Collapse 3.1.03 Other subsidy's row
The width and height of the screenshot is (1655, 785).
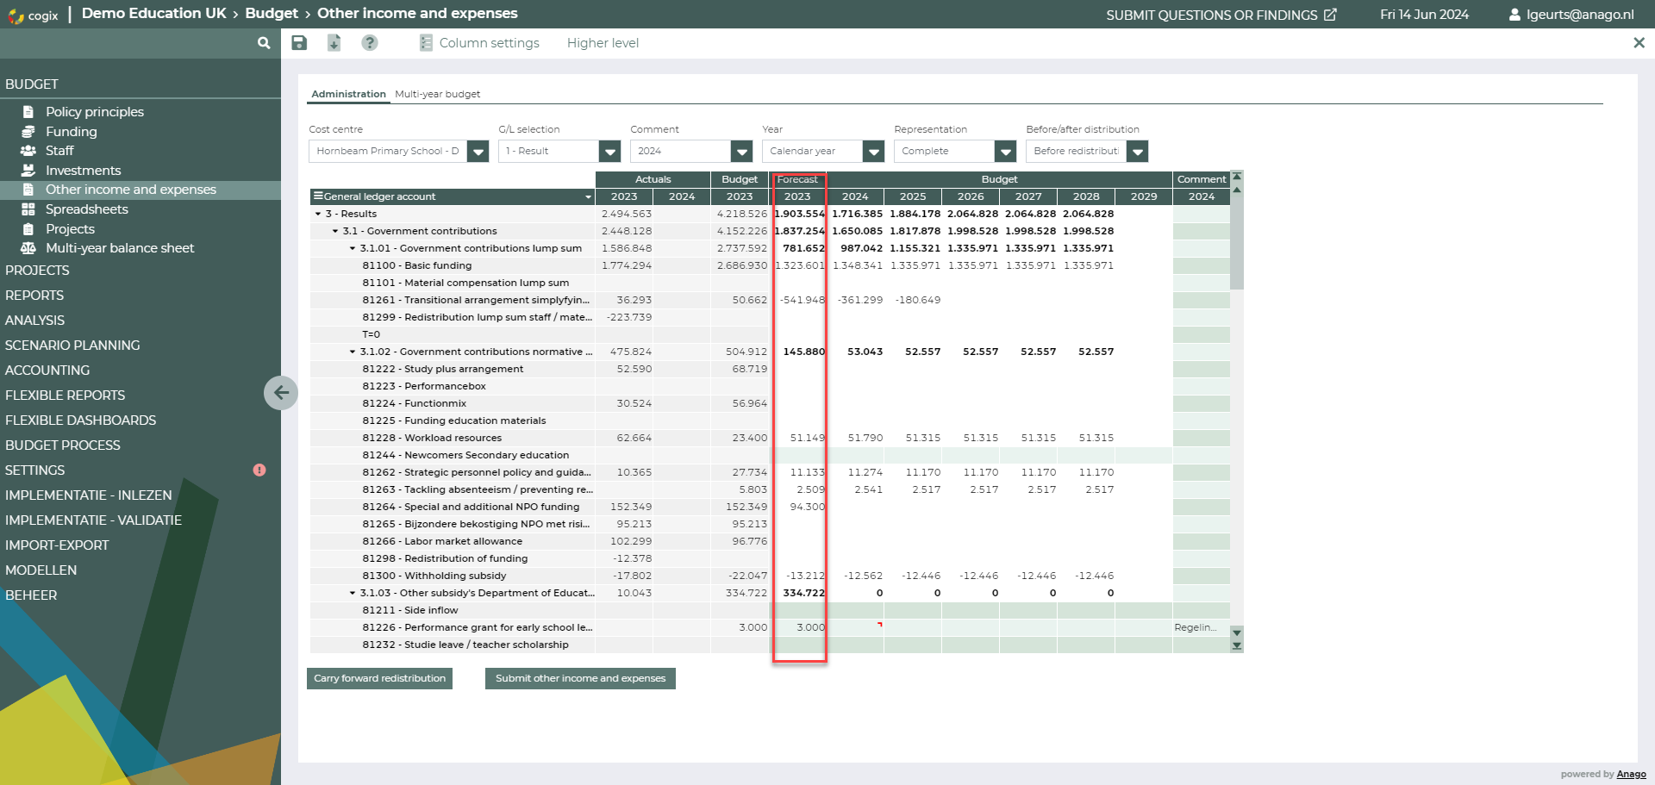click(353, 593)
